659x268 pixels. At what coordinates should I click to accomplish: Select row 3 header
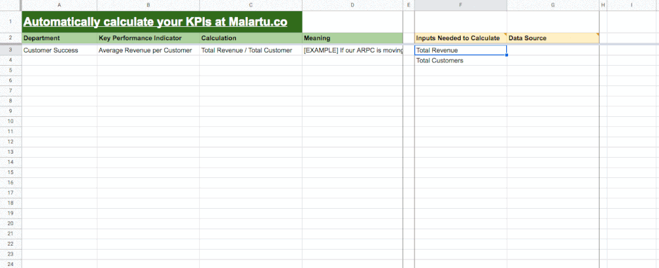point(11,50)
